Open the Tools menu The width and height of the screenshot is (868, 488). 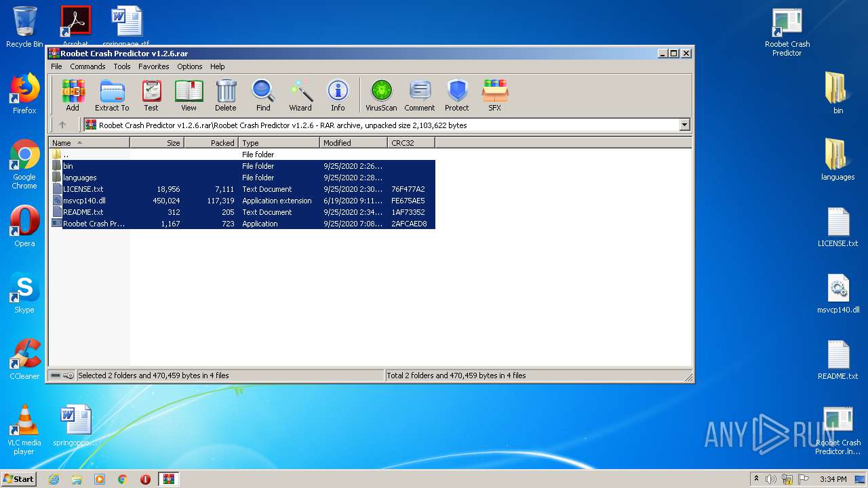(122, 66)
